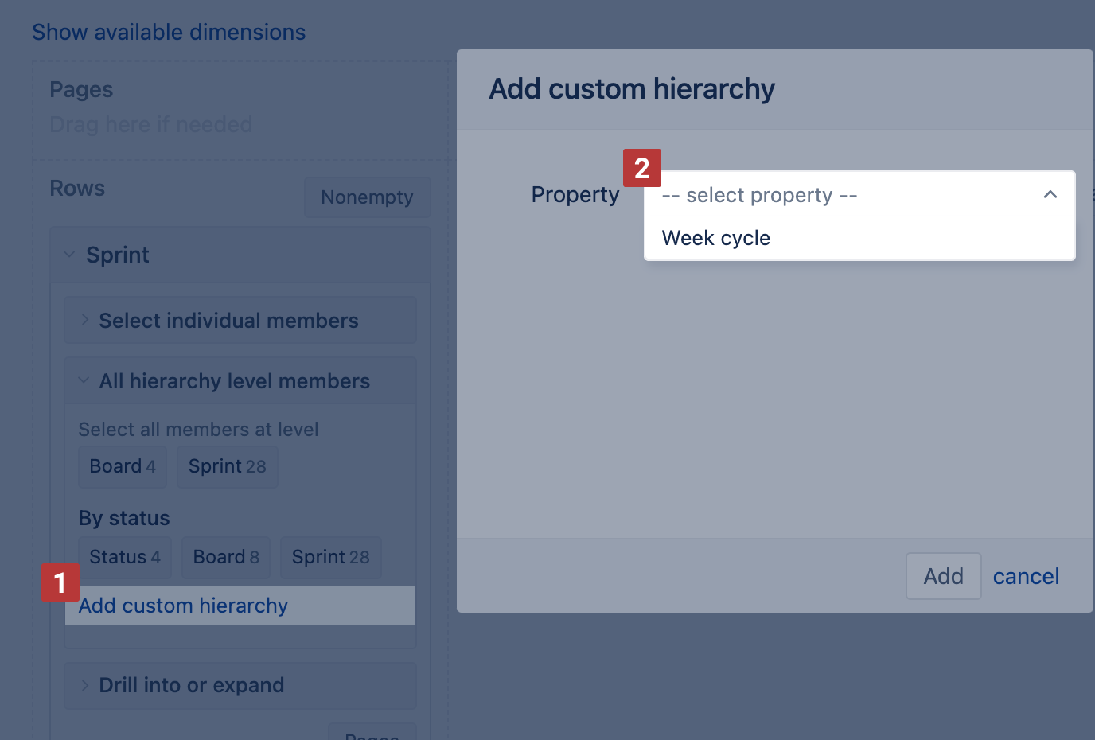Viewport: 1095px width, 740px height.
Task: Collapse the All hierarchy level members section
Action: click(83, 380)
